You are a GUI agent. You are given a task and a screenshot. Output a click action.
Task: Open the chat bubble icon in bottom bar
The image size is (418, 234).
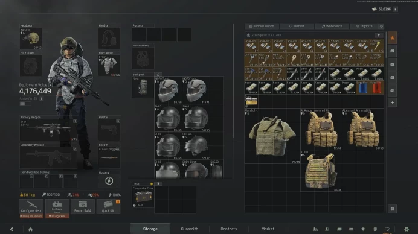tap(339, 229)
